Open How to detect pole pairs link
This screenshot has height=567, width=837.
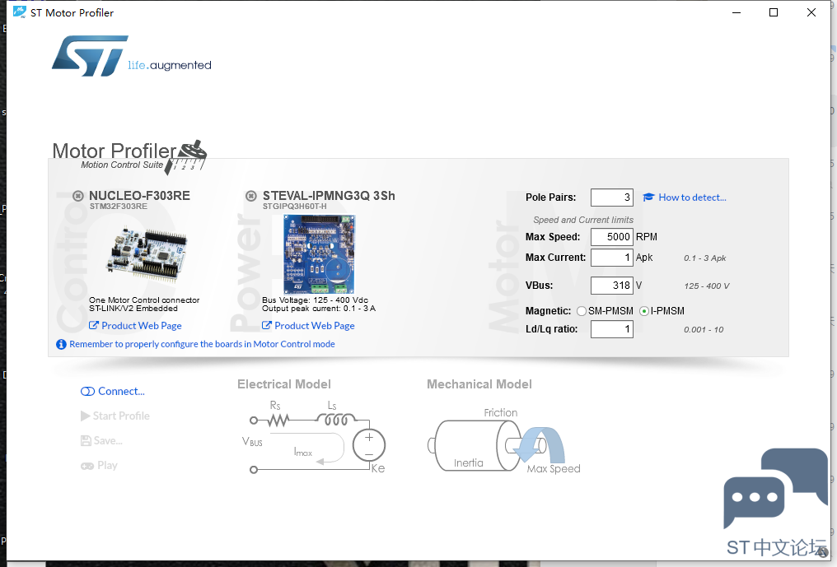tap(692, 198)
